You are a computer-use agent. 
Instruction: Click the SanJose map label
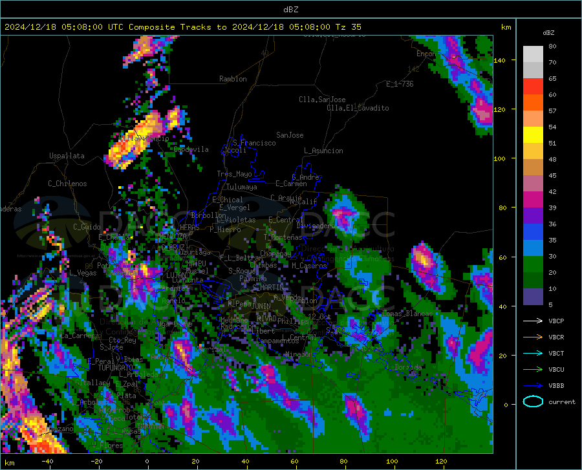point(290,135)
